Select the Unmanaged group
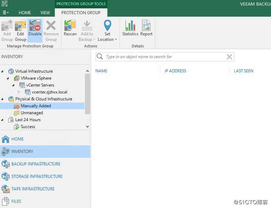 [x=32, y=113]
